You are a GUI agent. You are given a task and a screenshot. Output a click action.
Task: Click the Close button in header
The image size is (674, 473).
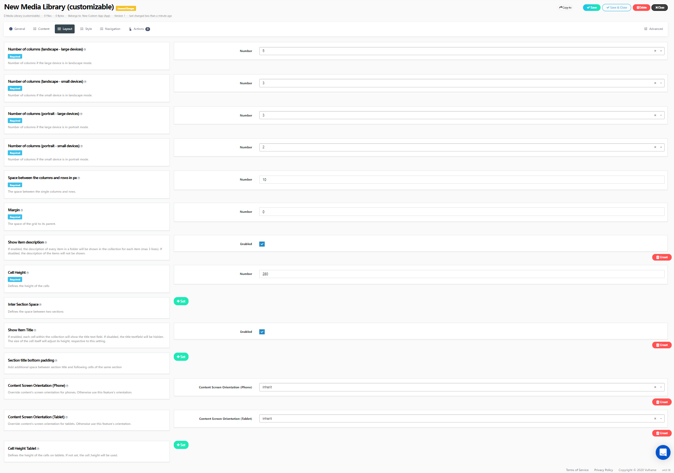click(x=660, y=8)
